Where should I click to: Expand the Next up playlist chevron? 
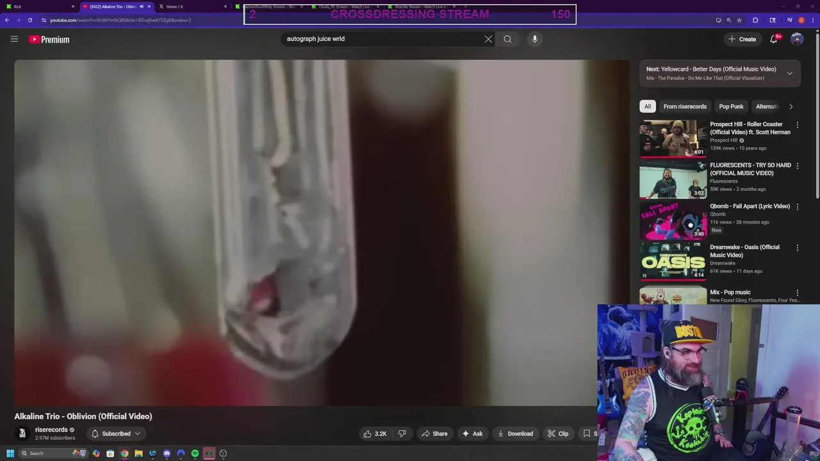[x=789, y=73]
